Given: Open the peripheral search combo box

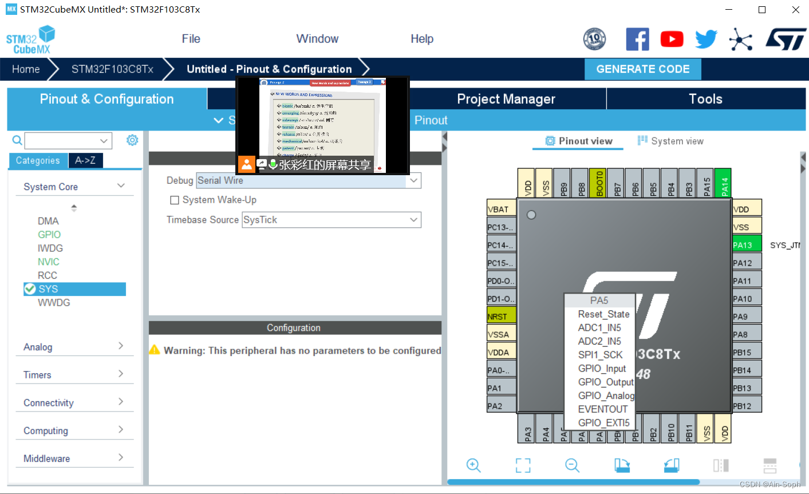Looking at the screenshot, I should [68, 140].
